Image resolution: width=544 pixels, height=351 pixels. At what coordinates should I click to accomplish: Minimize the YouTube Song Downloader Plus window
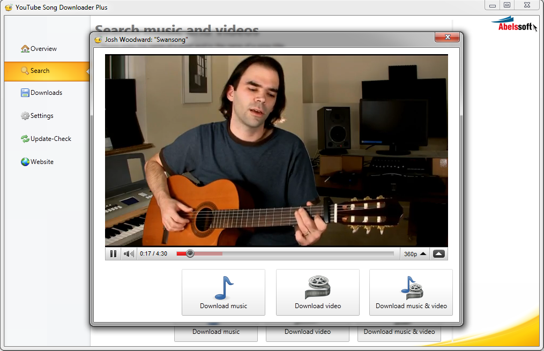tap(493, 5)
